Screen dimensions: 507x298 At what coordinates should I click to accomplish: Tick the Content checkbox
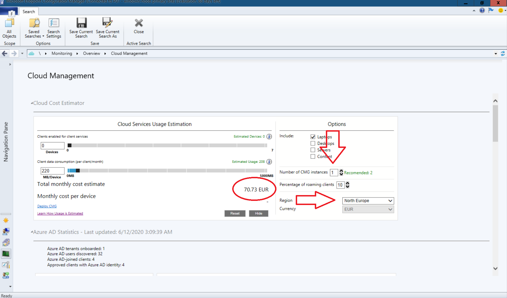pyautogui.click(x=313, y=156)
